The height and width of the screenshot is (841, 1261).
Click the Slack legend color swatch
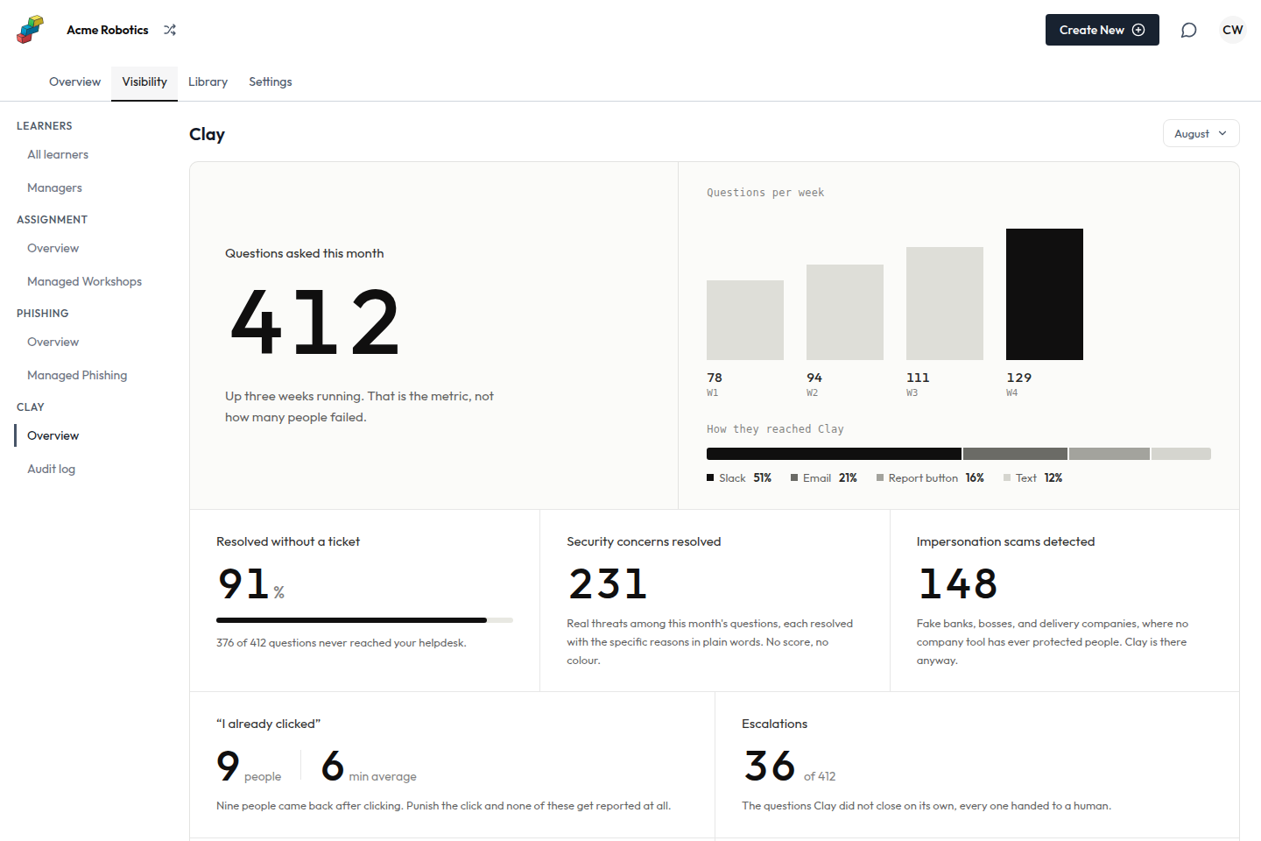pyautogui.click(x=710, y=477)
